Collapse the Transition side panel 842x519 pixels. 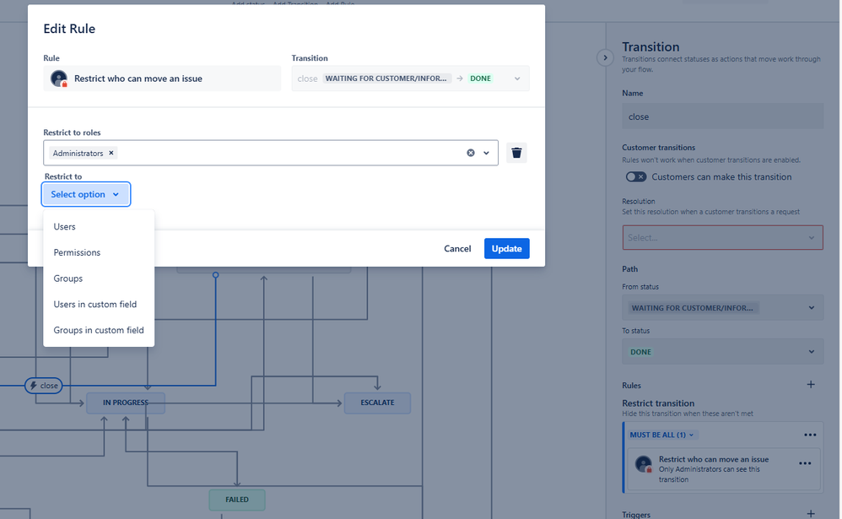click(x=605, y=57)
